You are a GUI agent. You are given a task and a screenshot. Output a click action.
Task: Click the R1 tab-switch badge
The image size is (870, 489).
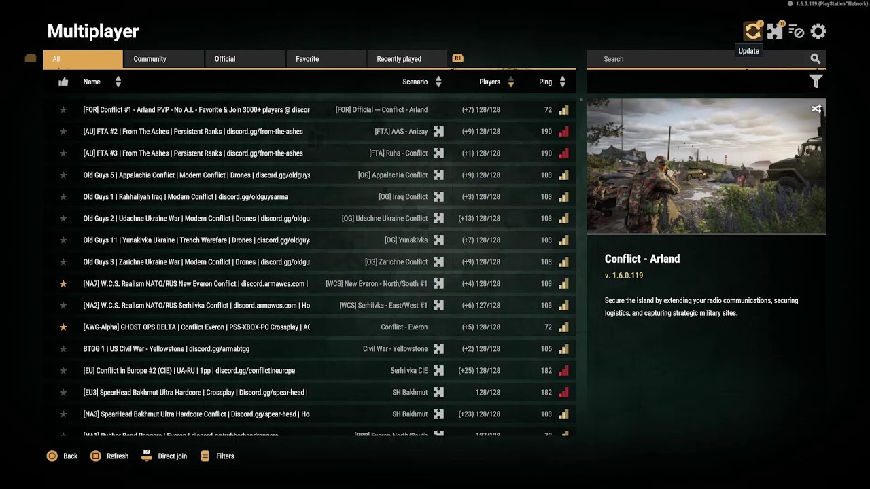[x=457, y=58]
